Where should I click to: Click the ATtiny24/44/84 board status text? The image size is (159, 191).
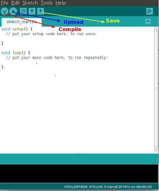(x=108, y=187)
